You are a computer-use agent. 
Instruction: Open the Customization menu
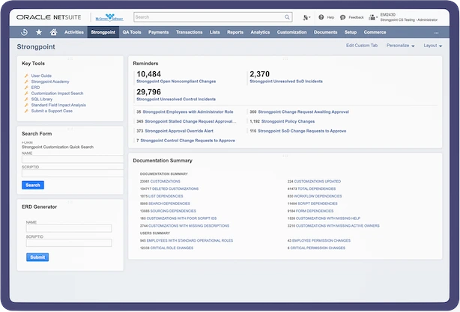tap(291, 32)
